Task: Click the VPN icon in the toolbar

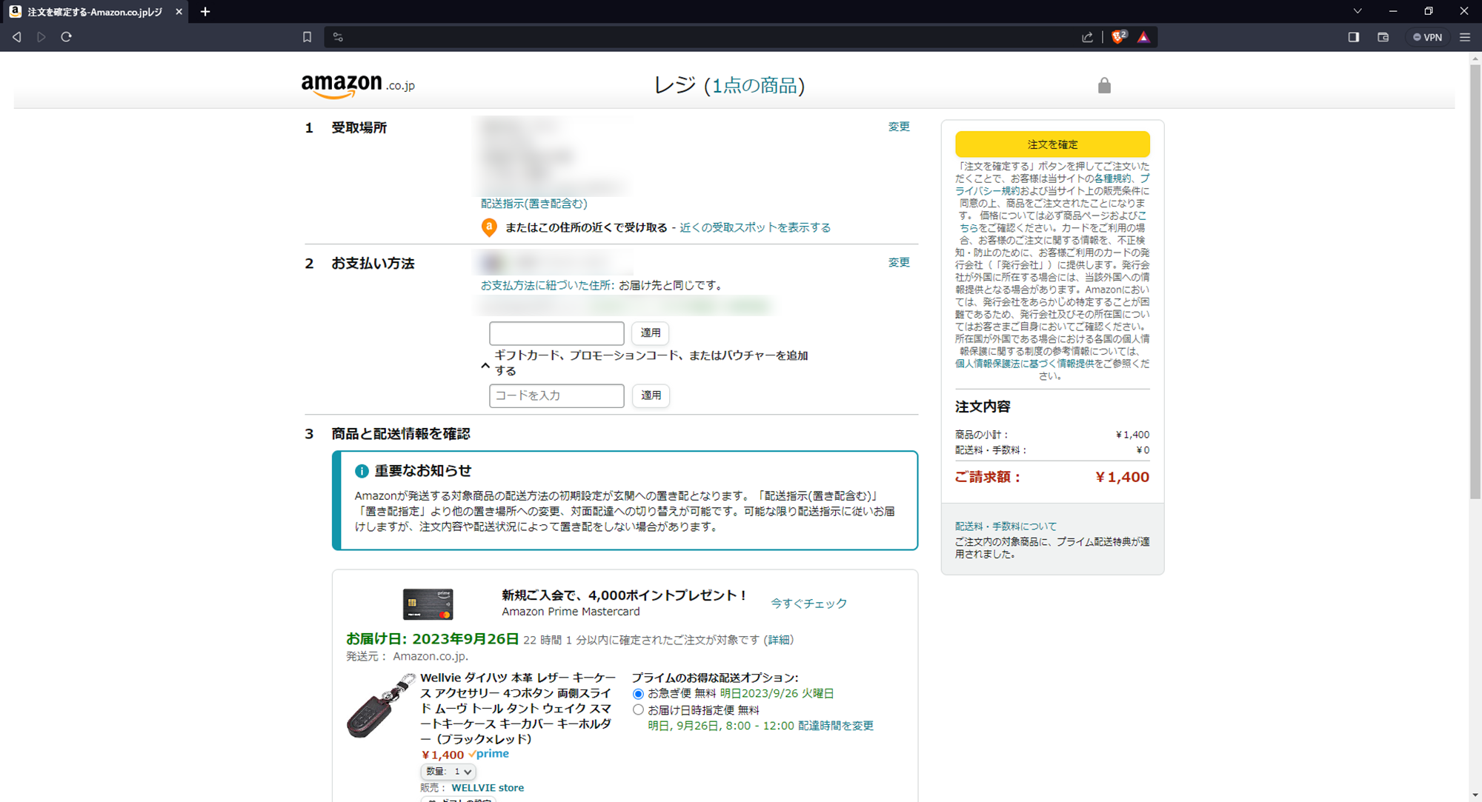Action: pyautogui.click(x=1426, y=36)
